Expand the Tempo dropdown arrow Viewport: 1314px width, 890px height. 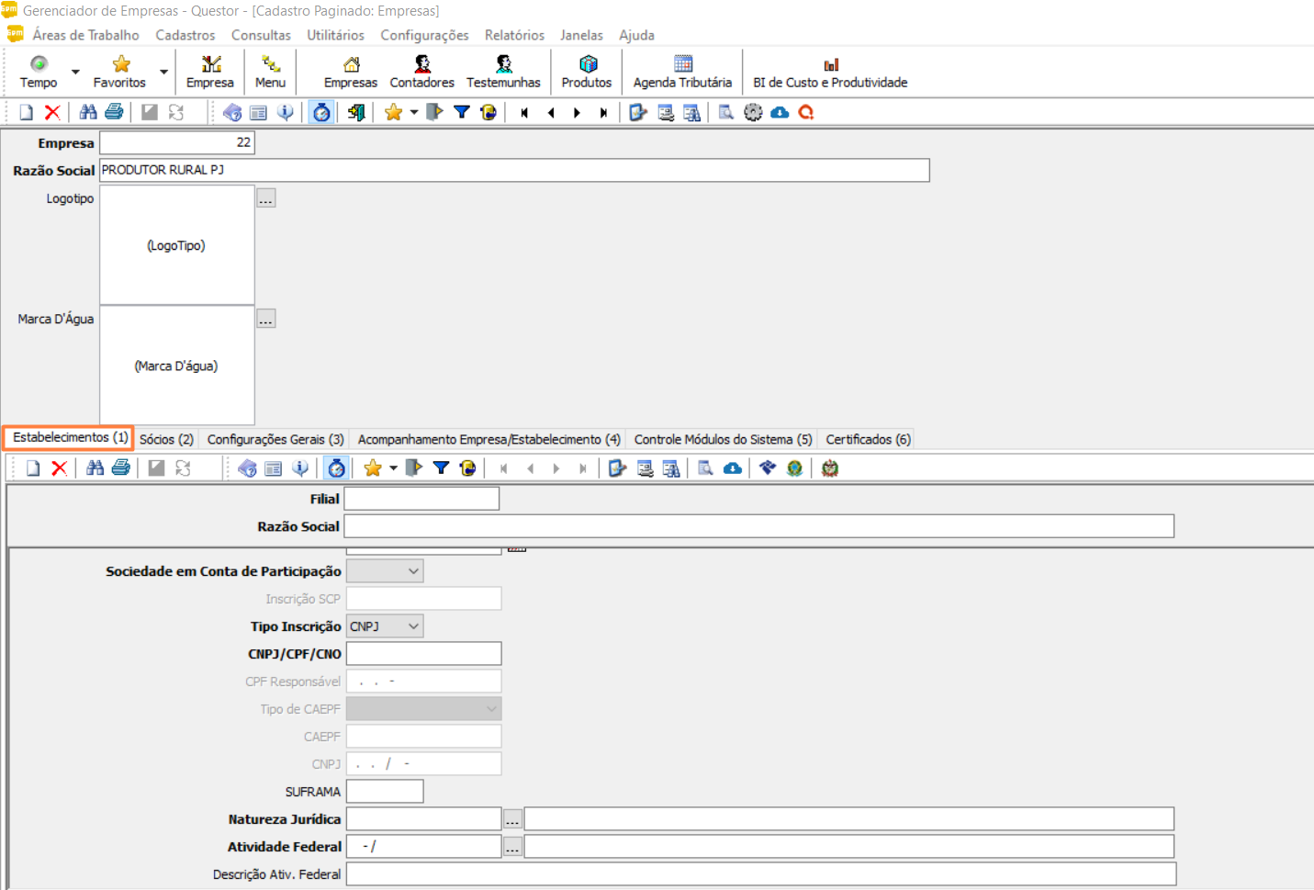(x=75, y=72)
